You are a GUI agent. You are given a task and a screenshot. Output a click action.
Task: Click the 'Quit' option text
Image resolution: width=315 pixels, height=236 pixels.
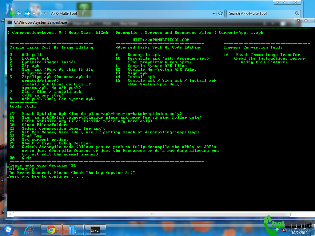pos(27,158)
